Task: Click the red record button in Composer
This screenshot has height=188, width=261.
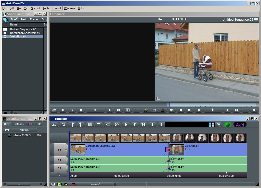Action: click(x=137, y=110)
